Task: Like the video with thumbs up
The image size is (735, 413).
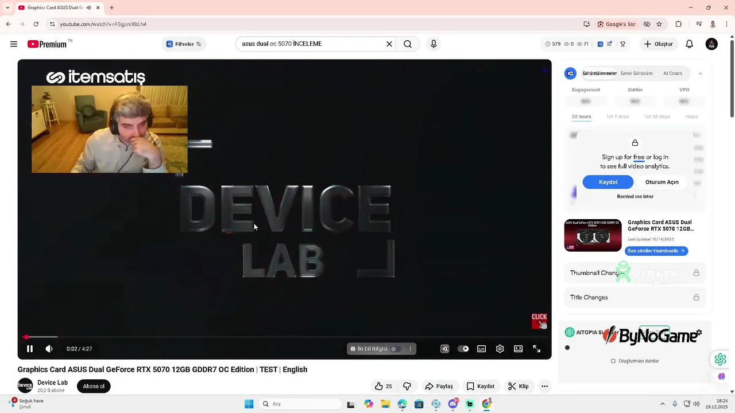Action: click(384, 386)
